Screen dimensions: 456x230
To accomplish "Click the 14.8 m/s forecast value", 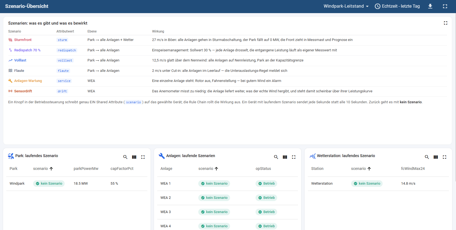I will click(408, 184).
